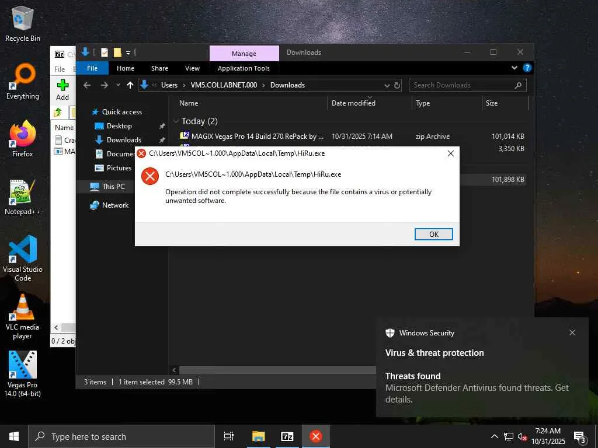Refresh the Downloads folder view

point(397,85)
